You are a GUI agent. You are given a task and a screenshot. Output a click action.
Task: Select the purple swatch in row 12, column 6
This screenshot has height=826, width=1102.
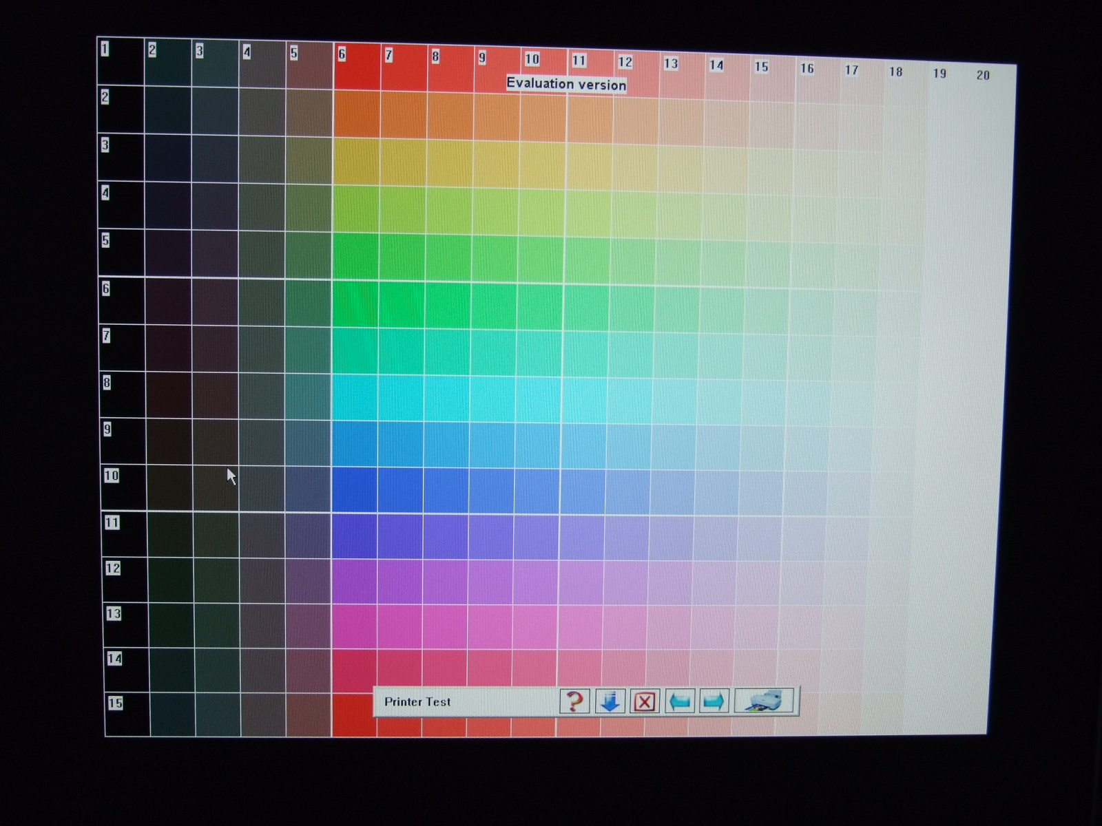click(354, 582)
